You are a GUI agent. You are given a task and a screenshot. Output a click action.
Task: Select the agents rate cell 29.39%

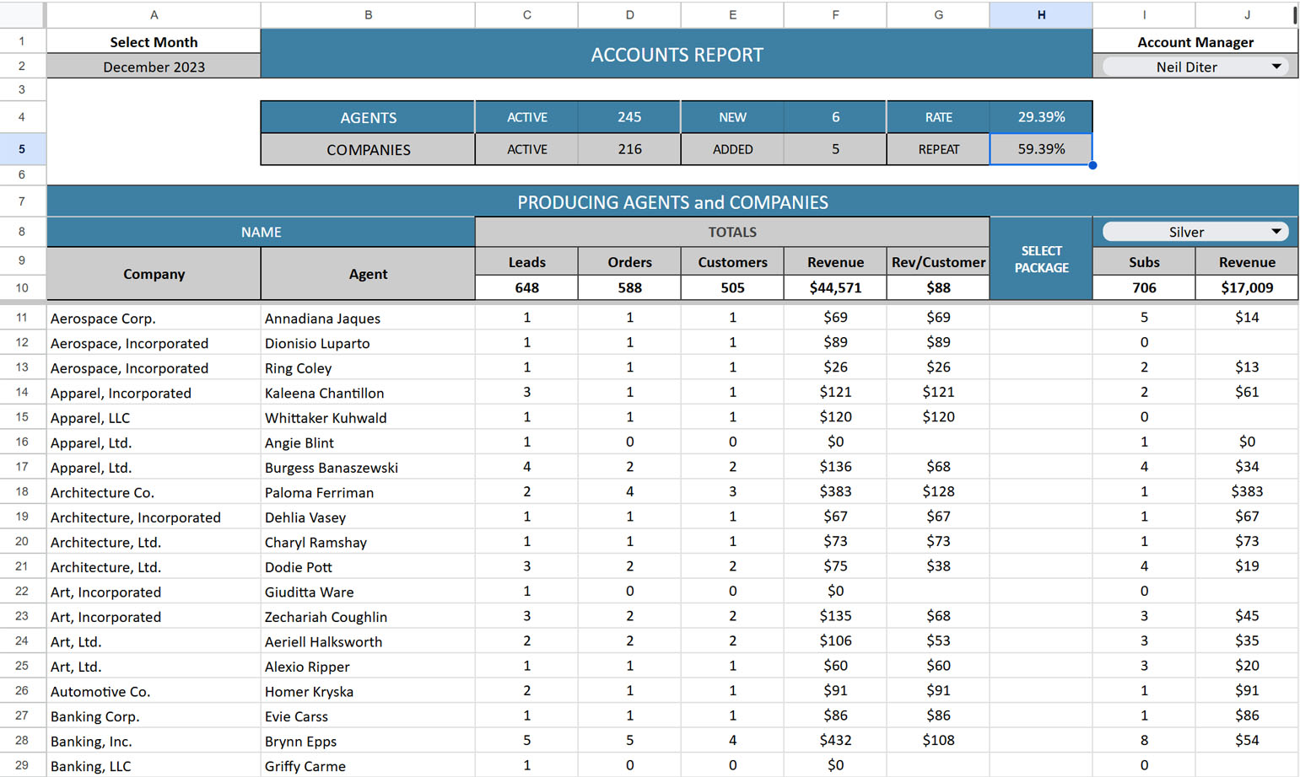pyautogui.click(x=1040, y=117)
